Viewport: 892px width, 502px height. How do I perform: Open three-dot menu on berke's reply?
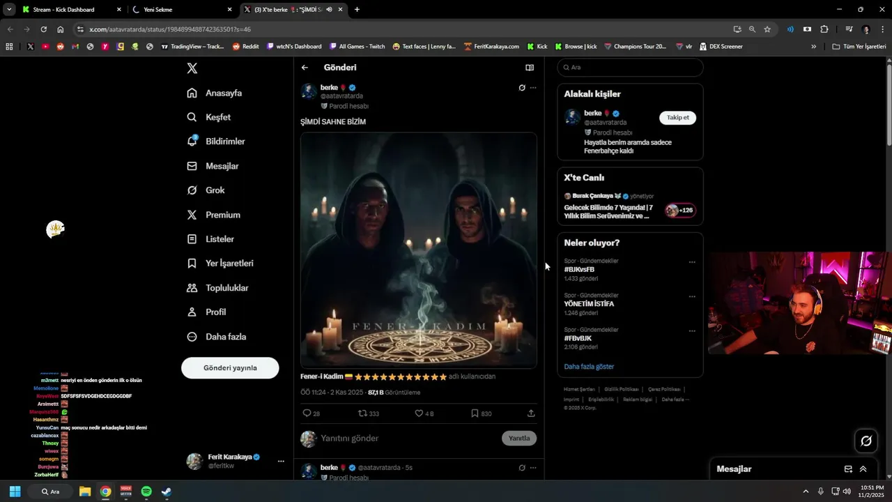[533, 468]
